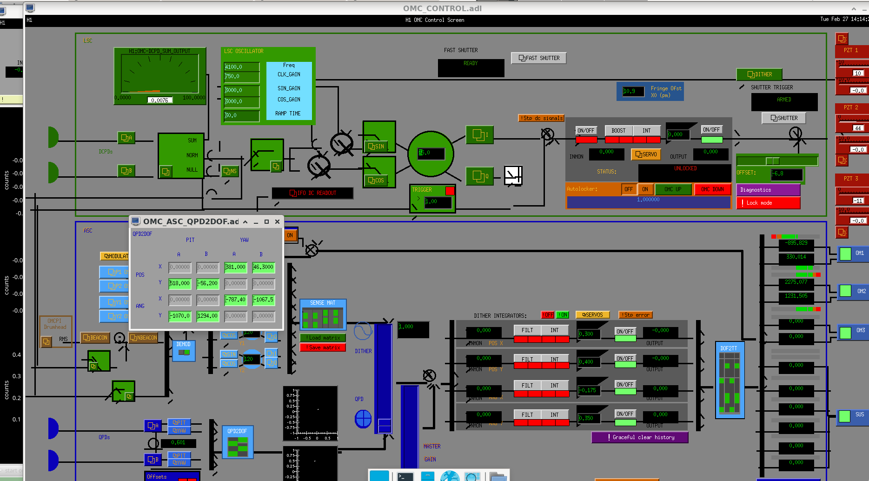Set Autolocker to OFF
Viewport: 869px width, 481px height.
pos(629,189)
